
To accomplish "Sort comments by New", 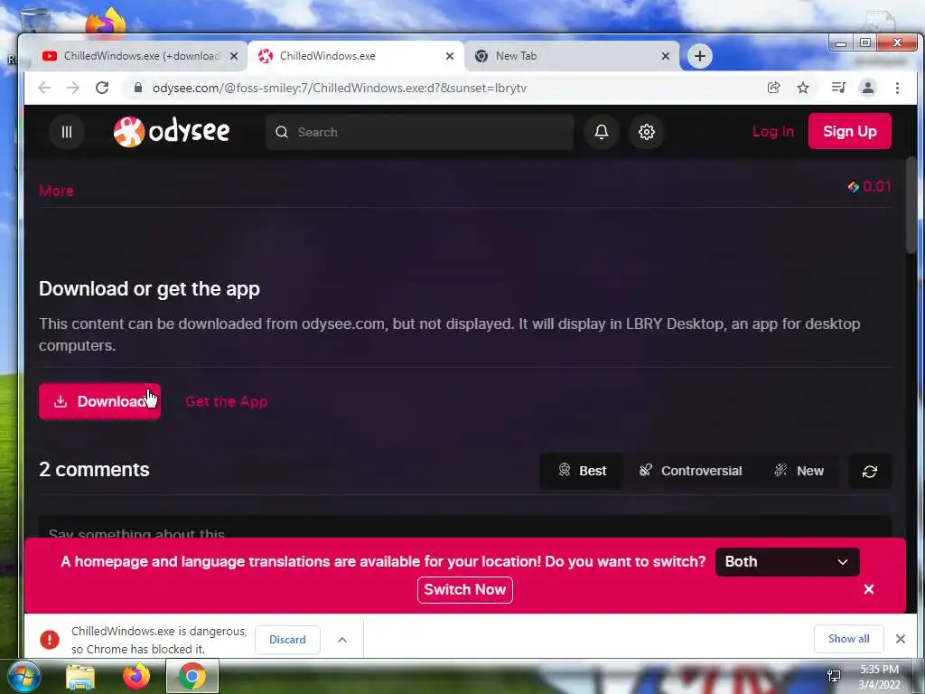I will coord(799,471).
